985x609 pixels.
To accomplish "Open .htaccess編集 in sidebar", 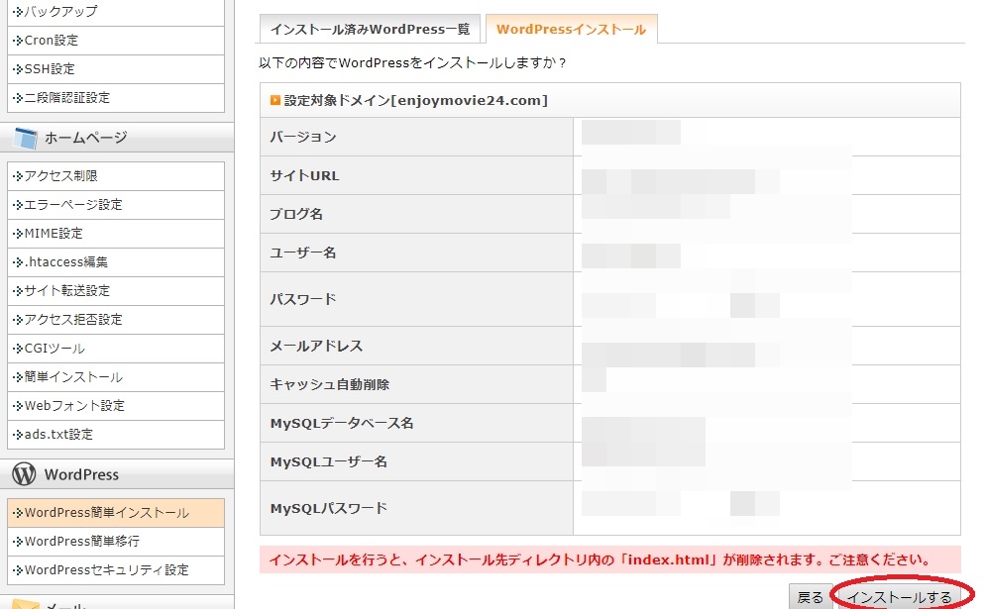I will click(x=65, y=262).
